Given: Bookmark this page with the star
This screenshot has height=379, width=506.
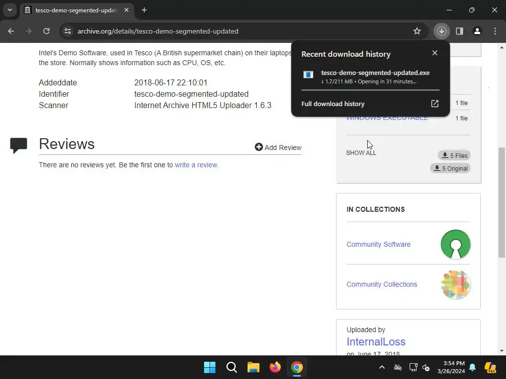Looking at the screenshot, I should click(x=417, y=31).
